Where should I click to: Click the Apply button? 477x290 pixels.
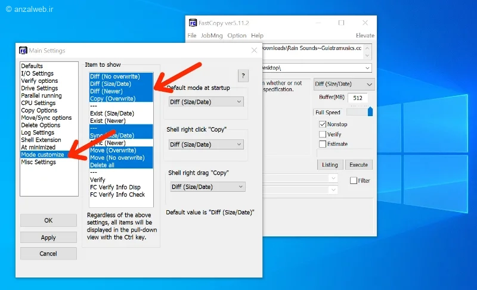click(x=48, y=238)
